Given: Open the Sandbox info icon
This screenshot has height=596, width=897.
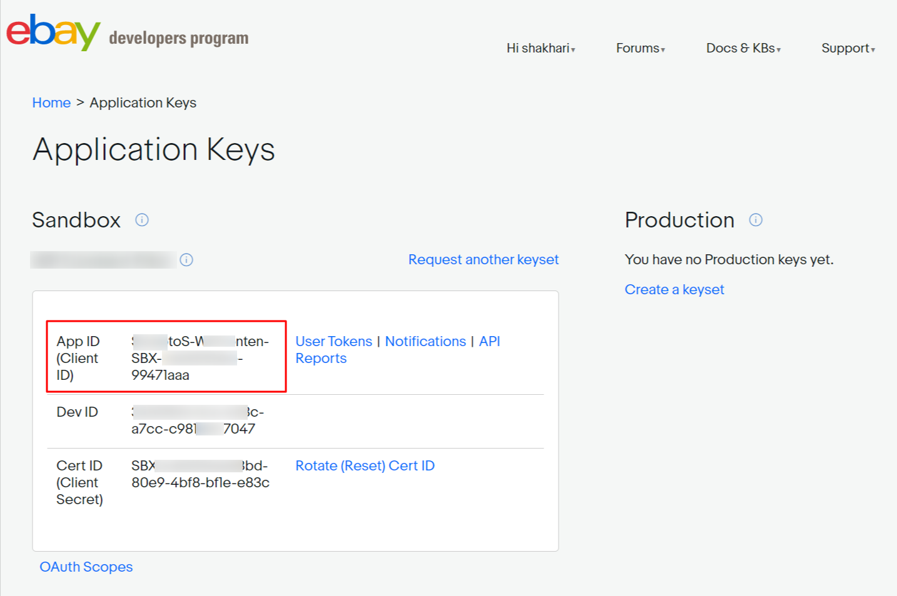Looking at the screenshot, I should [142, 220].
